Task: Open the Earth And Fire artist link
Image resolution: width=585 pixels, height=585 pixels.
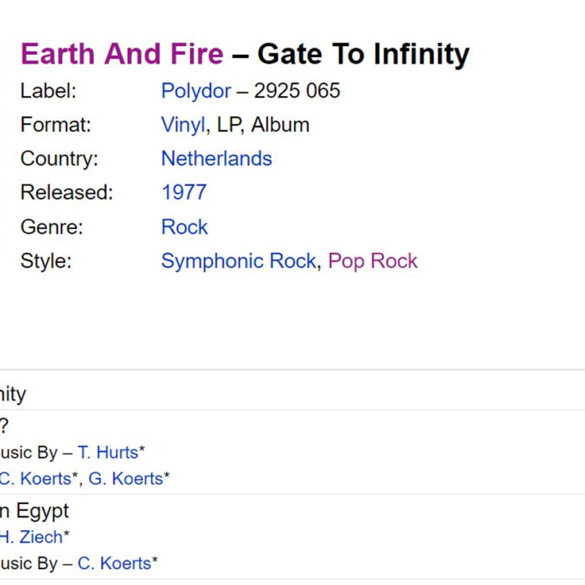Action: [x=122, y=54]
